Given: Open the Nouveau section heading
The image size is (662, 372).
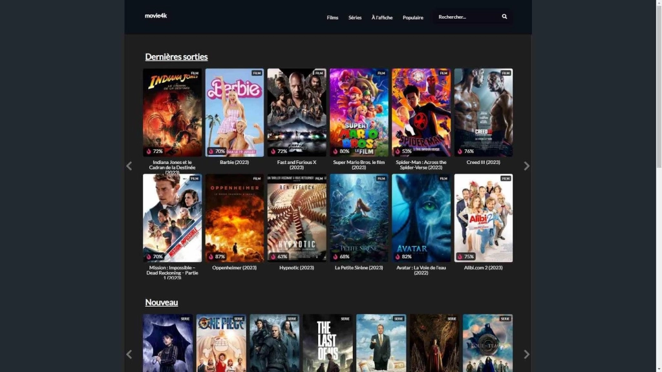Looking at the screenshot, I should (161, 302).
